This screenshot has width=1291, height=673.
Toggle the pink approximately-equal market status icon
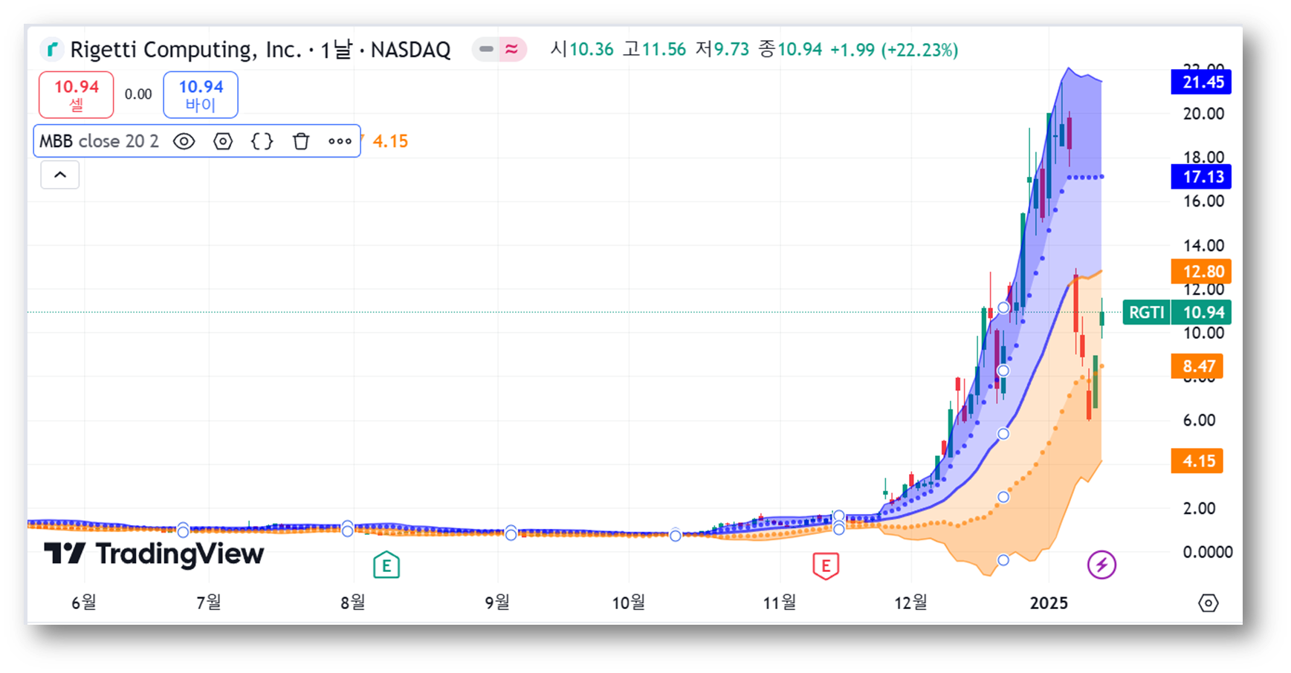tap(511, 50)
